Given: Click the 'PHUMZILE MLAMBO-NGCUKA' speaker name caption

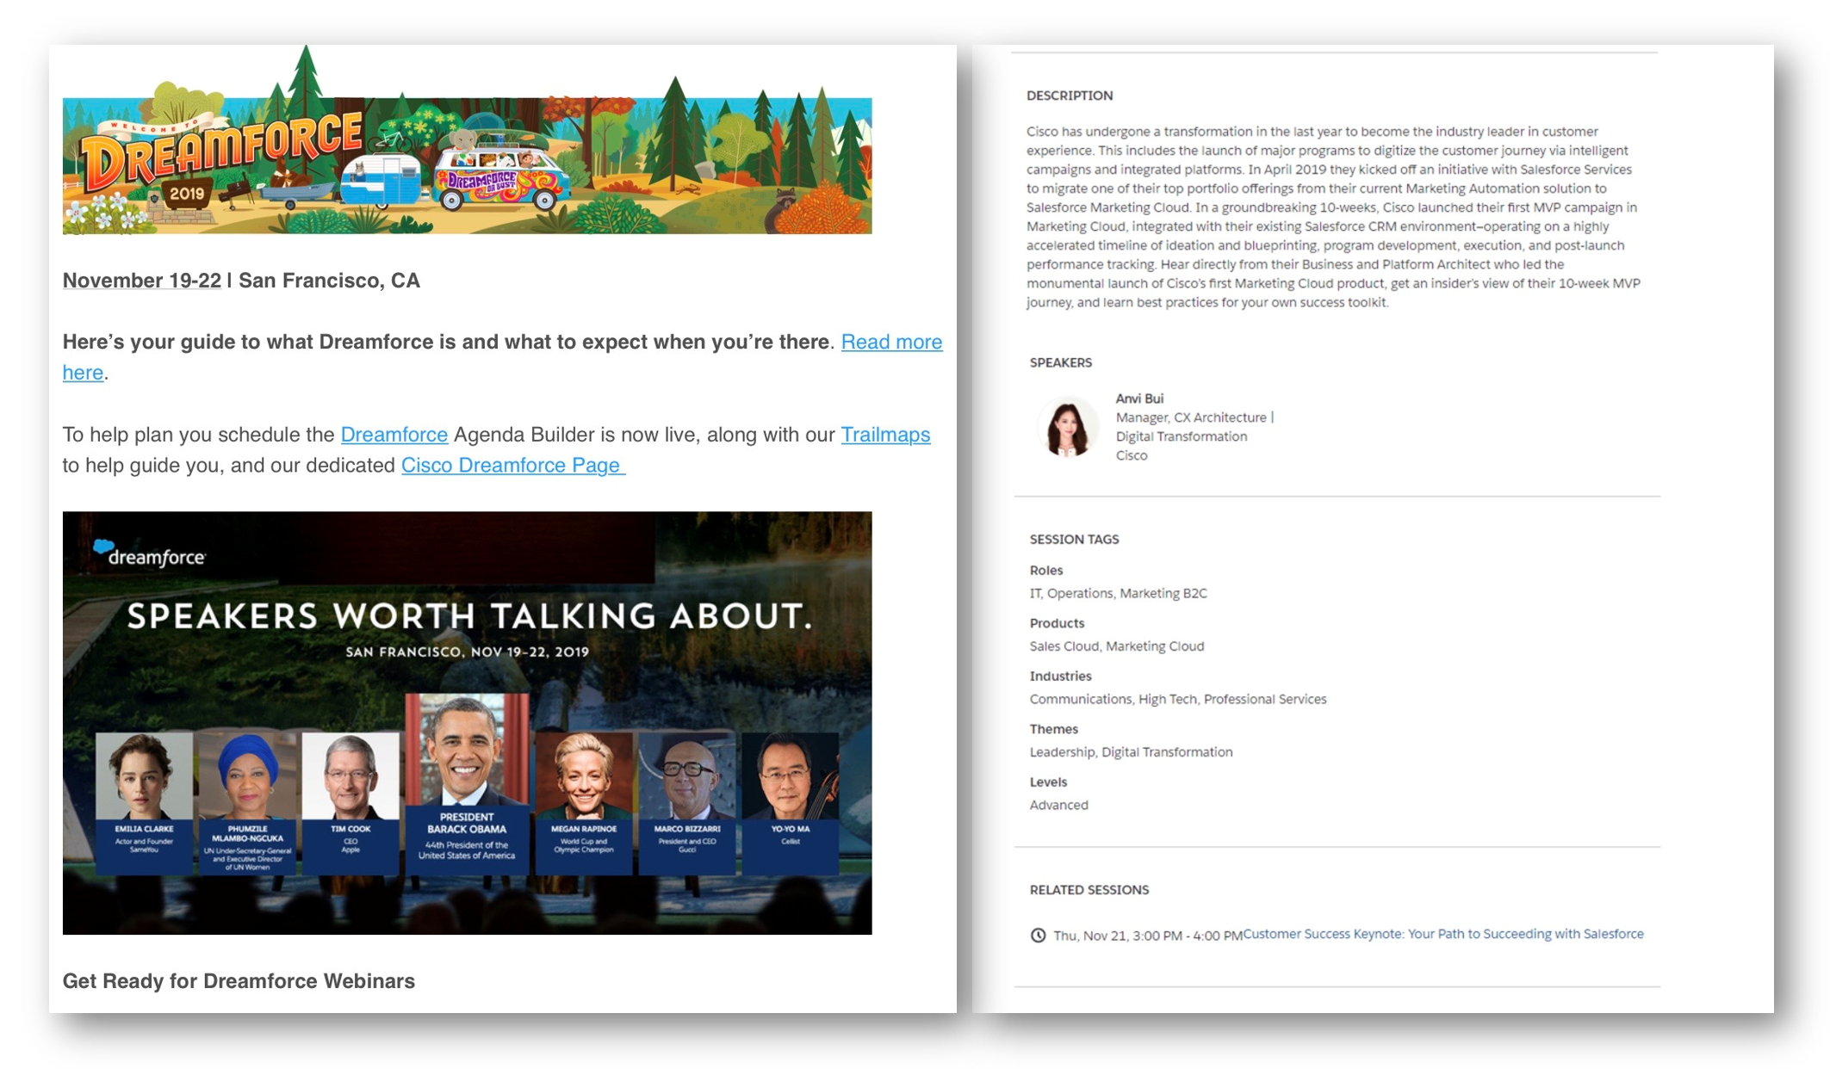Looking at the screenshot, I should click(247, 834).
